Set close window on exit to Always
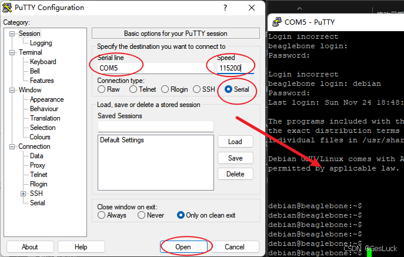 click(102, 215)
